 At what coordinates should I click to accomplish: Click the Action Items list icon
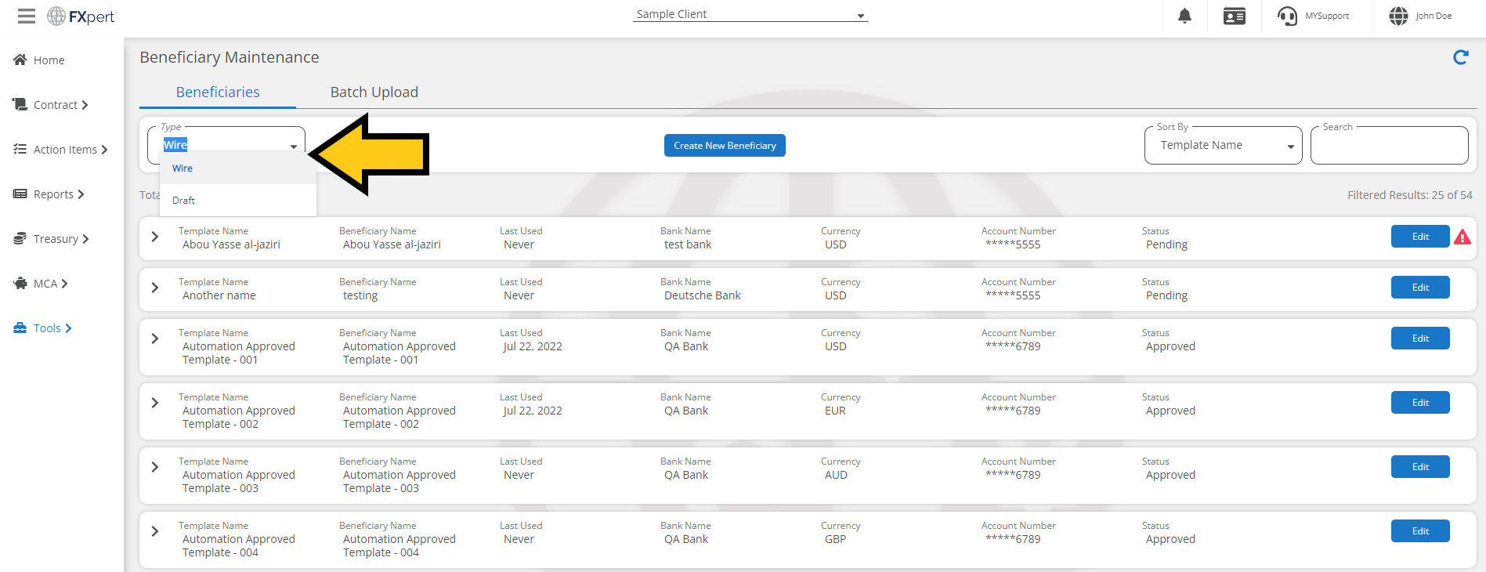[x=20, y=149]
